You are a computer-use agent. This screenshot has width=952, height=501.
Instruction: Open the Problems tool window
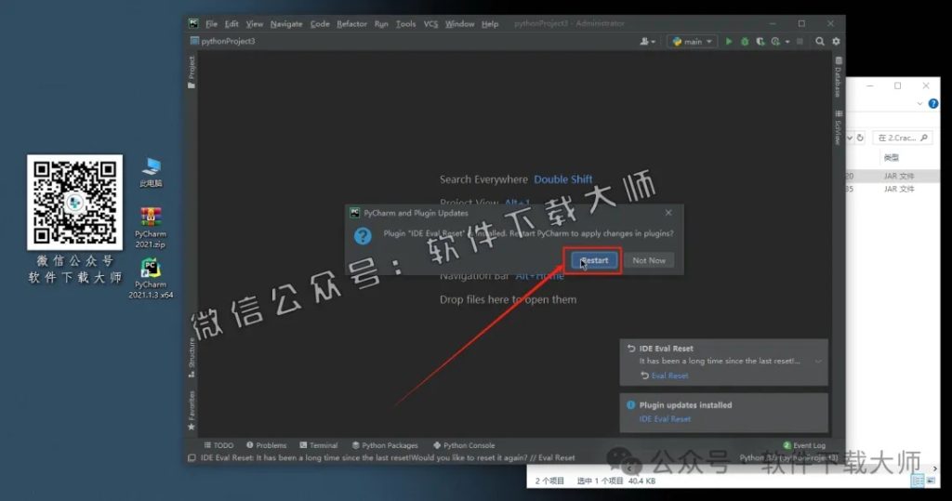pyautogui.click(x=267, y=445)
